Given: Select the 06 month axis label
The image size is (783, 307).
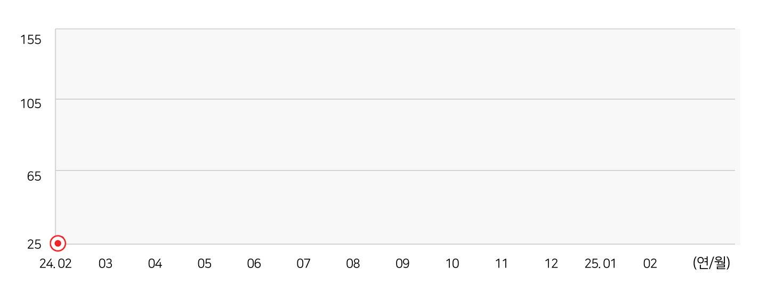Looking at the screenshot, I should coord(254,263).
